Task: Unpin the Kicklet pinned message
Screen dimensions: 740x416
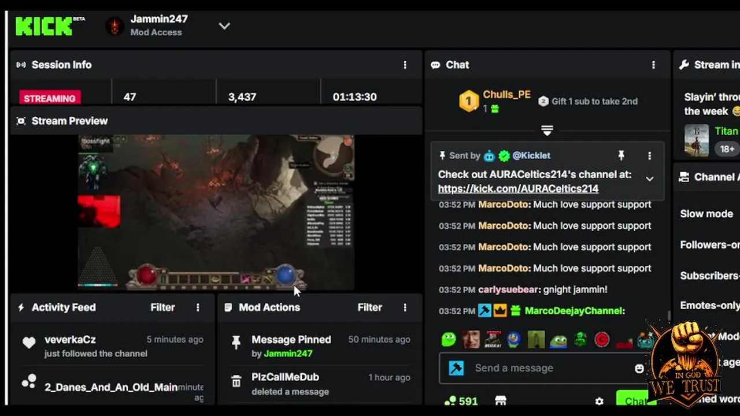Action: (621, 155)
